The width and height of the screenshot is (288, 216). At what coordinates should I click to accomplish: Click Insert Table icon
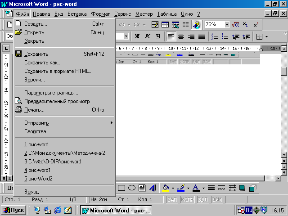point(165,25)
